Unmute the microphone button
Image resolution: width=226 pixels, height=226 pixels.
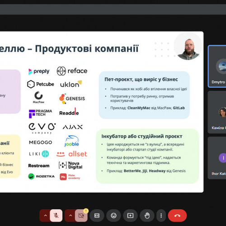pyautogui.click(x=56, y=216)
